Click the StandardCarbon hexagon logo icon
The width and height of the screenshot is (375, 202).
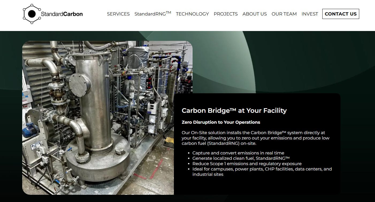point(32,14)
